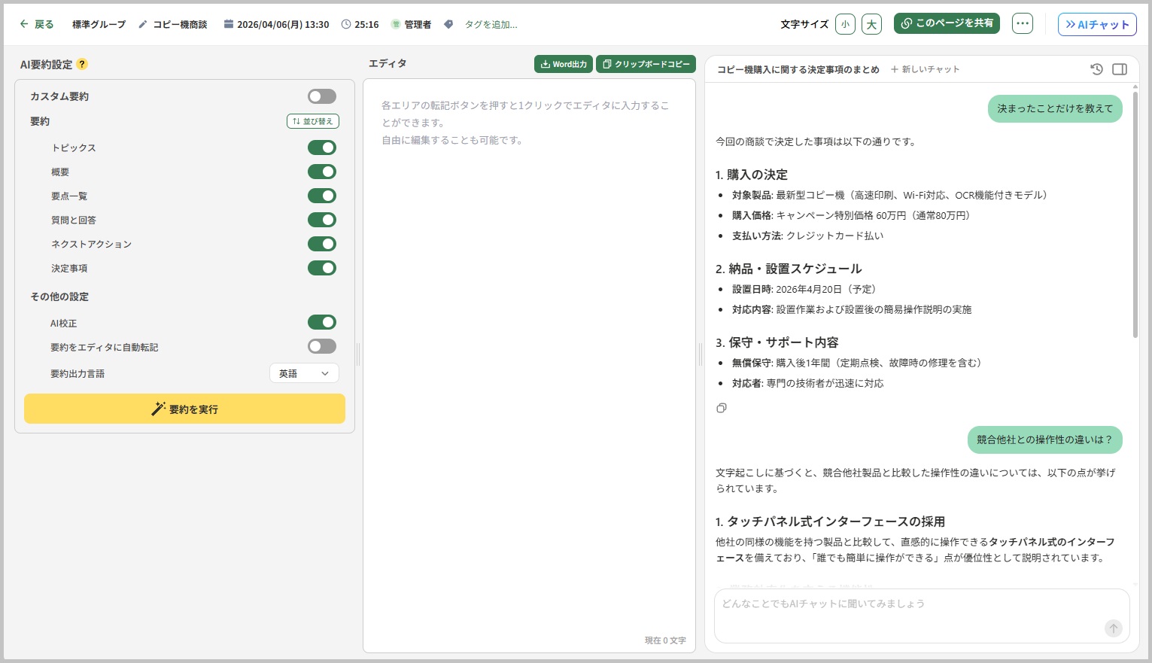
Task: Go back with the 戻る arrow
Action: [x=36, y=24]
